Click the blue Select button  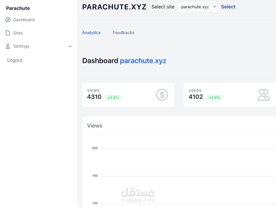pos(228,7)
